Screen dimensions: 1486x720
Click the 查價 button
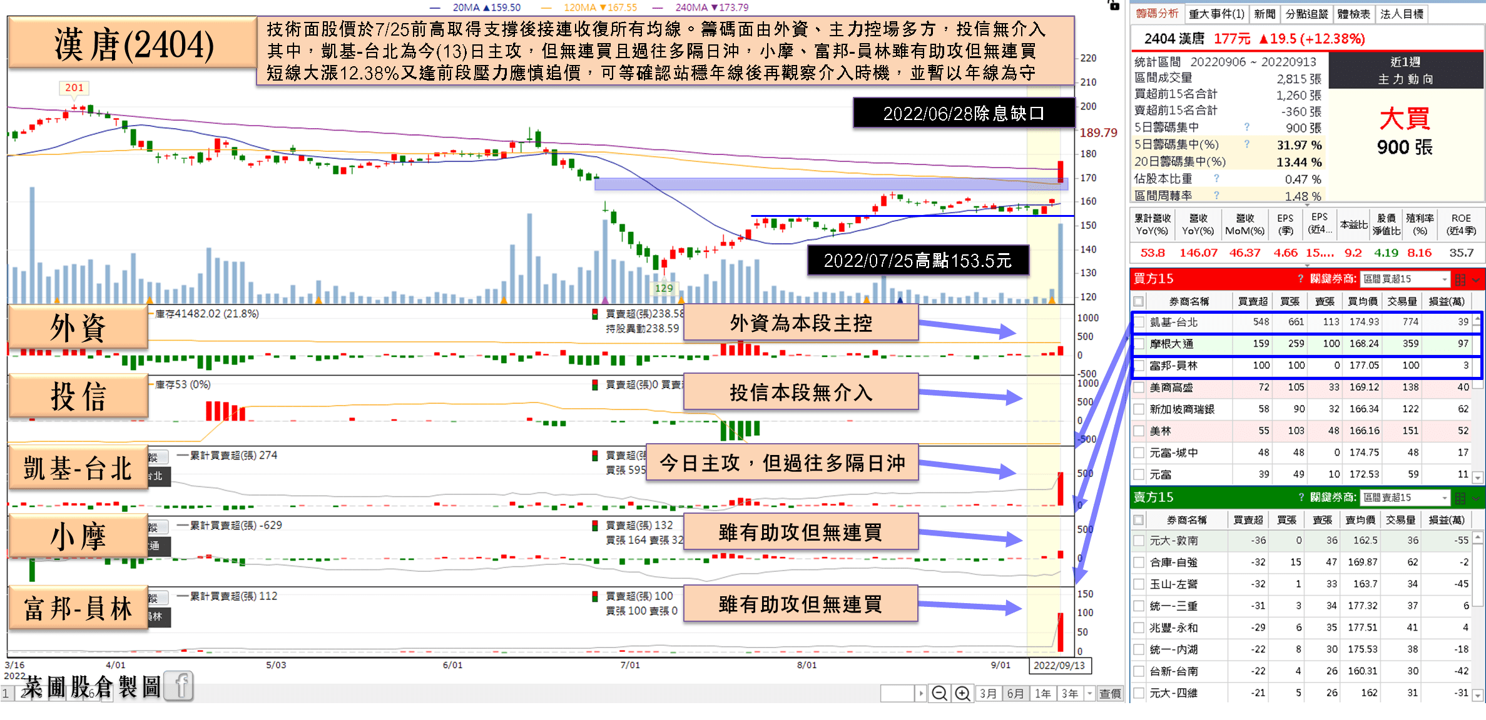tap(1111, 694)
